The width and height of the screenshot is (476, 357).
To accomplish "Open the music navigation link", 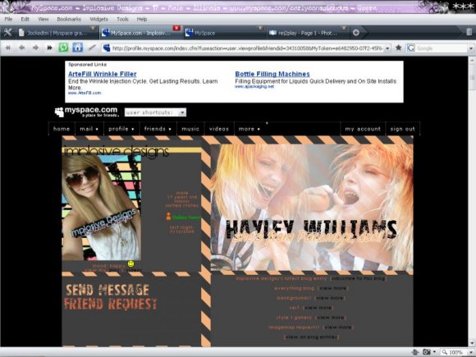I will pos(190,129).
